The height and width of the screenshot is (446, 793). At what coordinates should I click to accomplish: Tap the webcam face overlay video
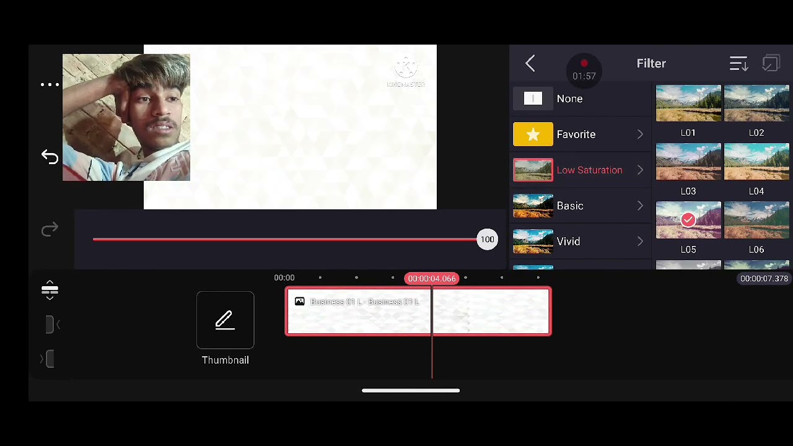click(x=126, y=118)
